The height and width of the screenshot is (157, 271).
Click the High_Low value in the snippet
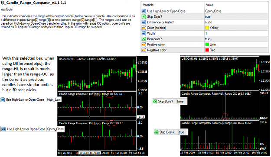[54, 99]
